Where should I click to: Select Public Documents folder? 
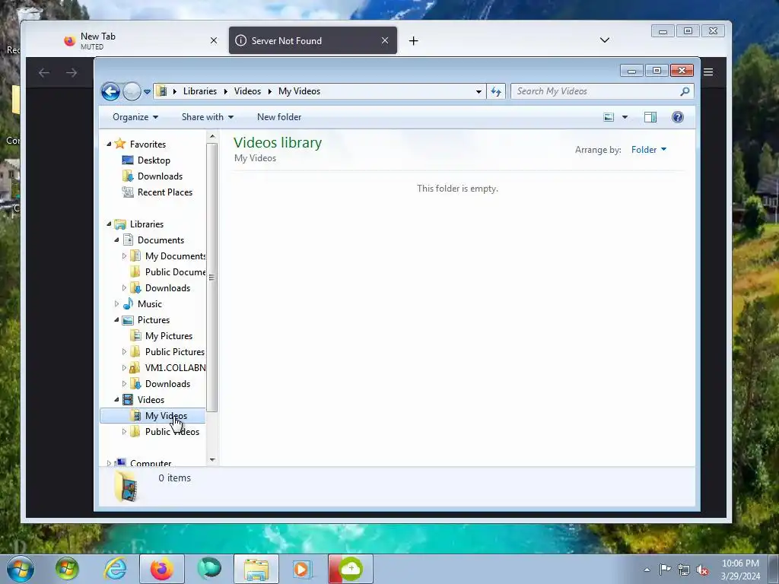(x=175, y=272)
